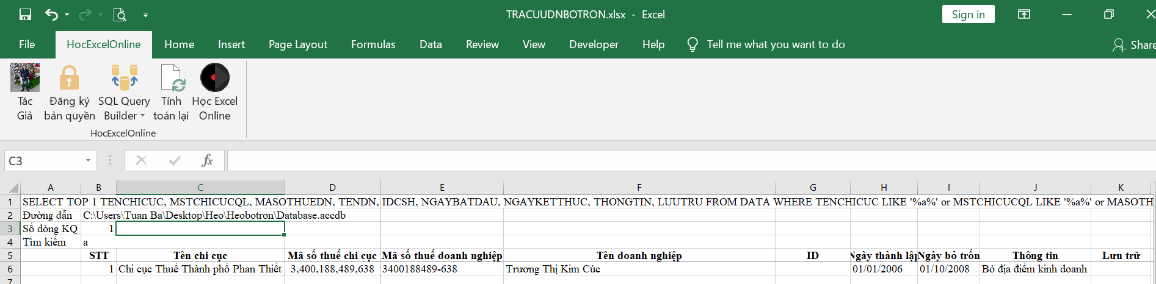Click date cell 01/10/2008

click(x=948, y=269)
